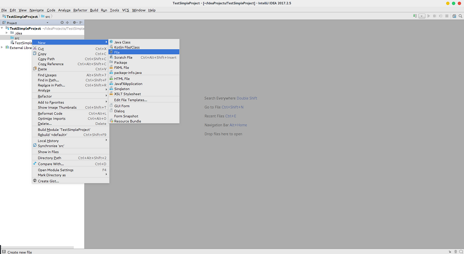464x254 pixels.
Task: Click the Compare With arrows icon
Action: point(34,164)
